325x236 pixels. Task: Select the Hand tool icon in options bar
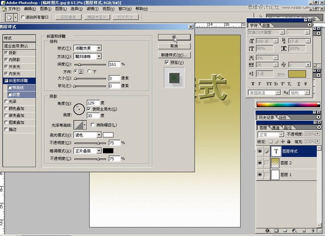9,17
